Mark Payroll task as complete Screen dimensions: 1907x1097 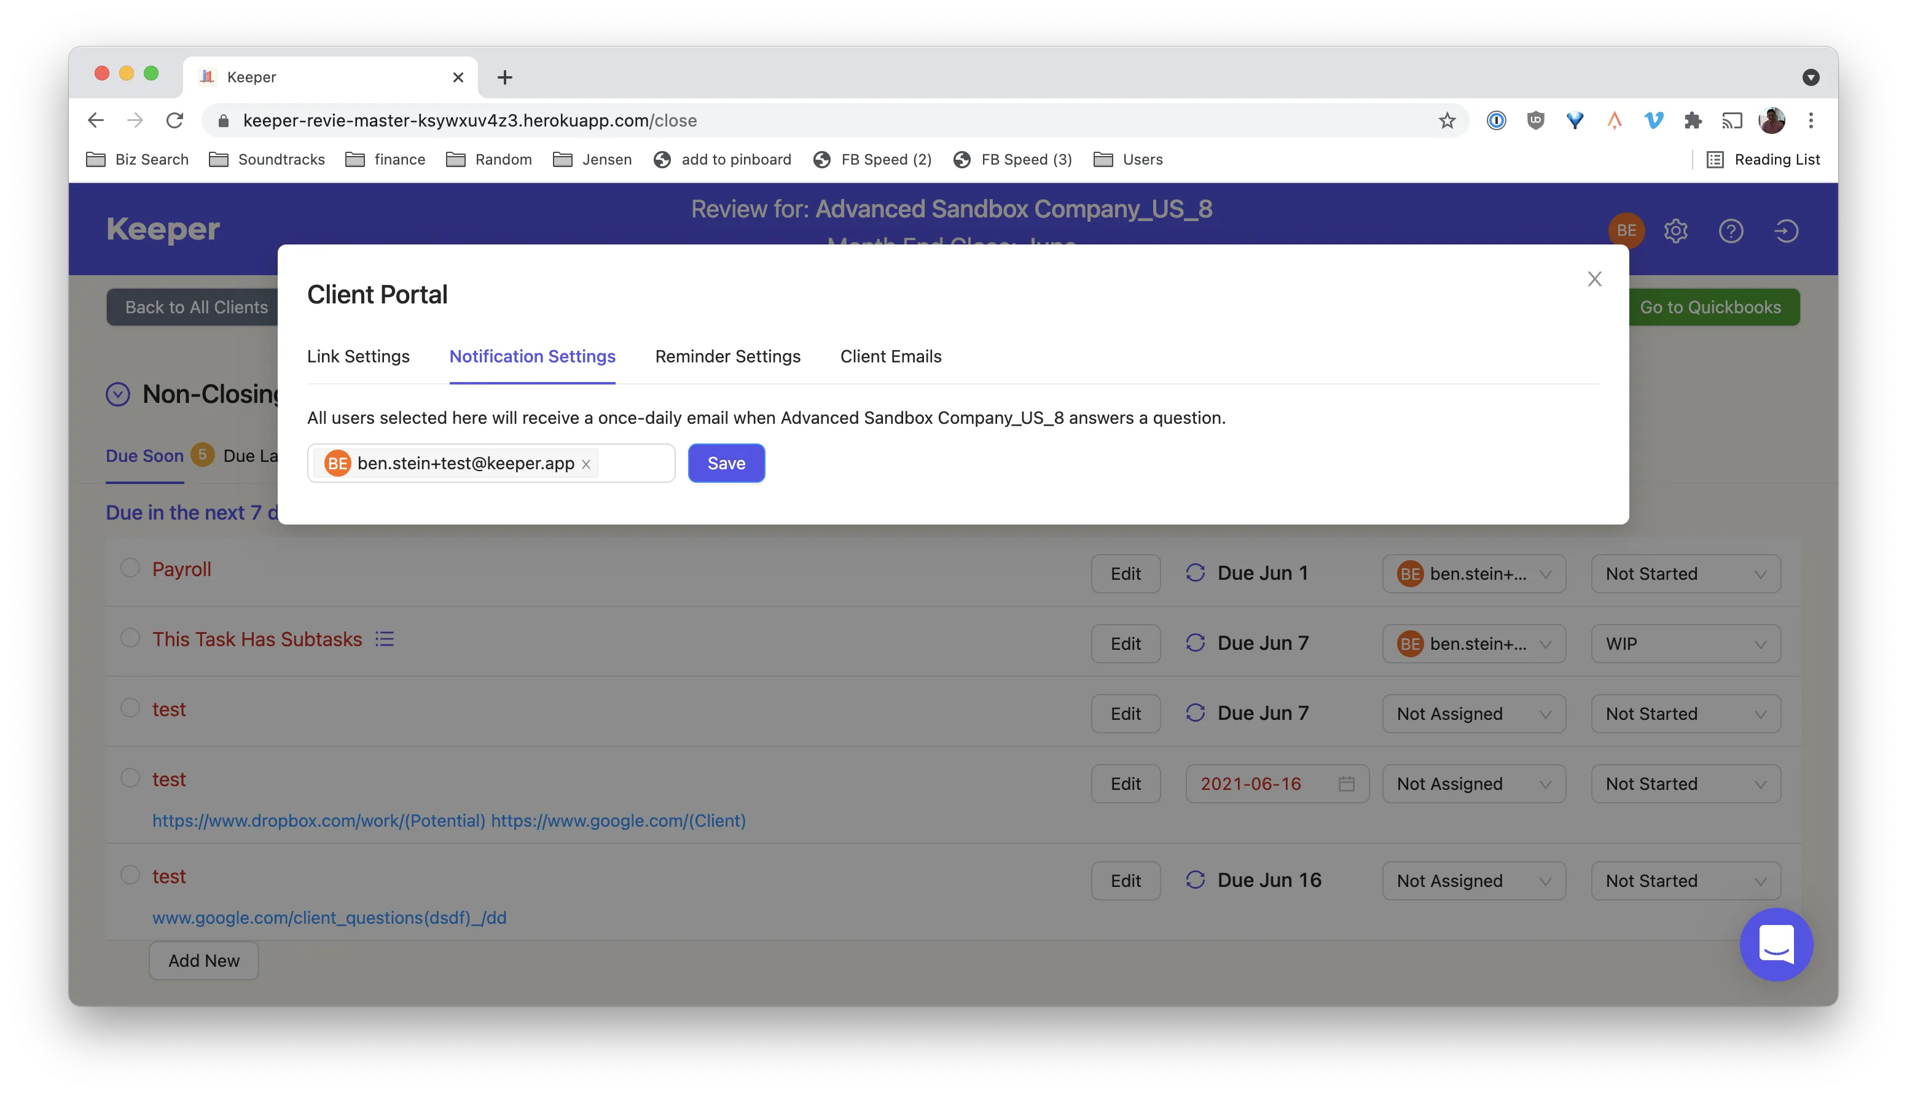point(130,568)
